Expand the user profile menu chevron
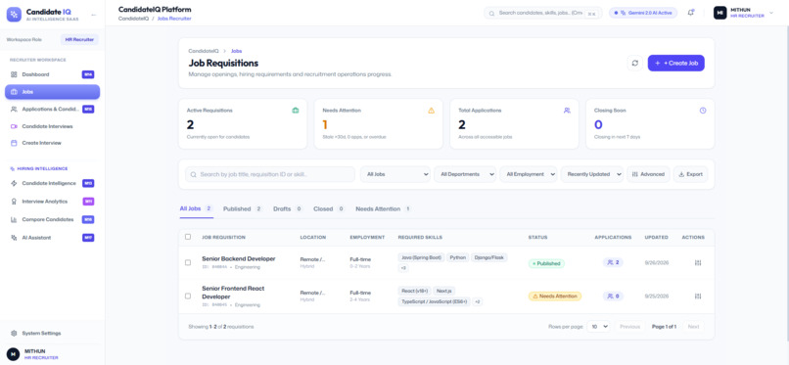789x365 pixels. [771, 13]
